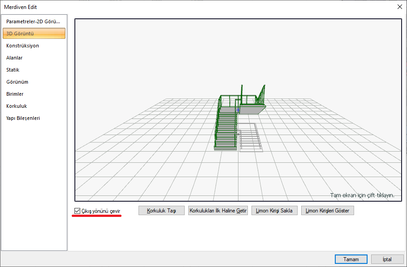Screen dimensions: 407x267
Task: Confirm with the Tamam button
Action: pyautogui.click(x=351, y=259)
